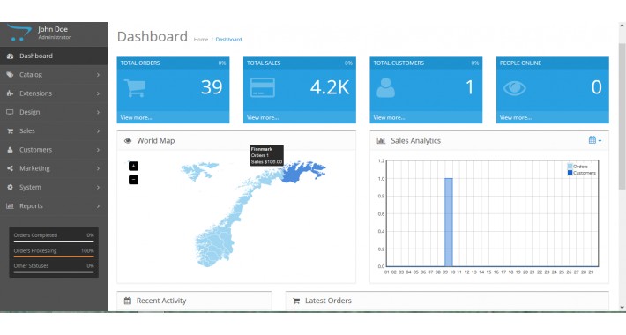Open the Marketing menu item

tap(54, 168)
